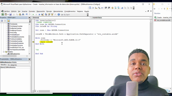Select FrmGestionCuentas in the project tree
This screenshot has width=172, height=96.
[16, 41]
